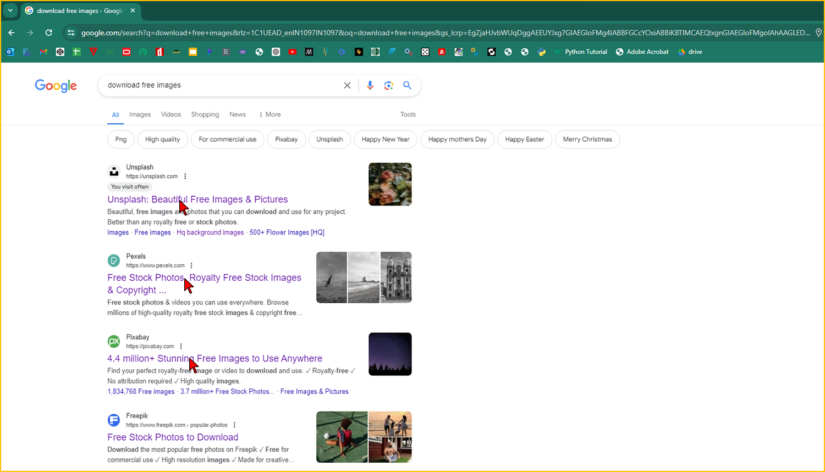Open the YouTube bookmark icon
Image resolution: width=825 pixels, height=472 pixels.
[292, 52]
